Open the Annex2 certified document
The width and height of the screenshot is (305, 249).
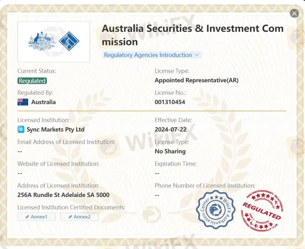click(x=79, y=217)
